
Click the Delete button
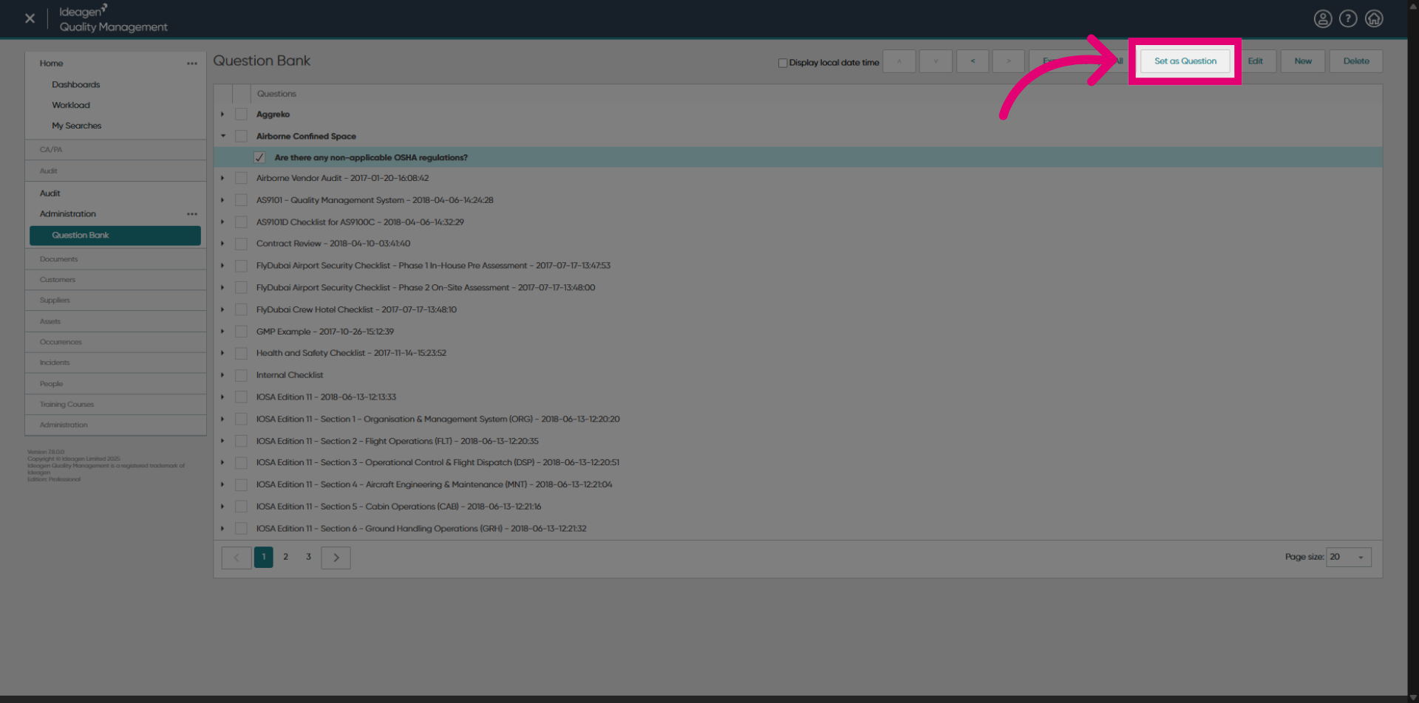(x=1356, y=61)
